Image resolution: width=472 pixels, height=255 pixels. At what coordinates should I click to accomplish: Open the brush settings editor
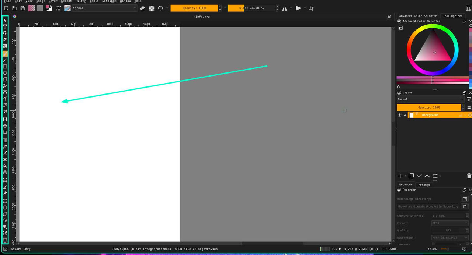tap(59, 8)
